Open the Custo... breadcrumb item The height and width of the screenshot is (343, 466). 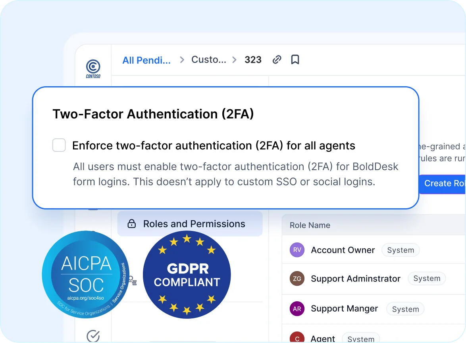209,60
